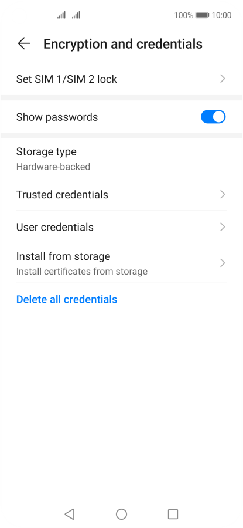
Task: Tap the second SIM signal strength icon
Action: click(x=76, y=15)
